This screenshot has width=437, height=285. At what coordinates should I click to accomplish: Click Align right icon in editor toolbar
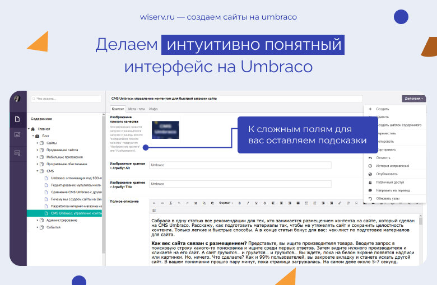coord(290,203)
